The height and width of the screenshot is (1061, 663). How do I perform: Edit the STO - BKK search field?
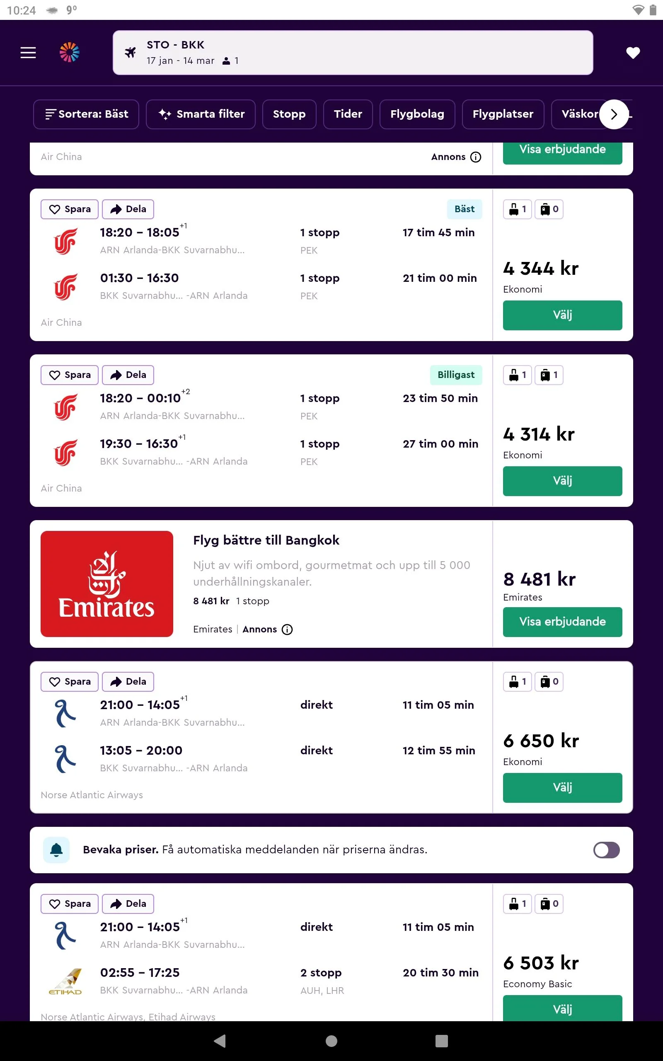353,53
